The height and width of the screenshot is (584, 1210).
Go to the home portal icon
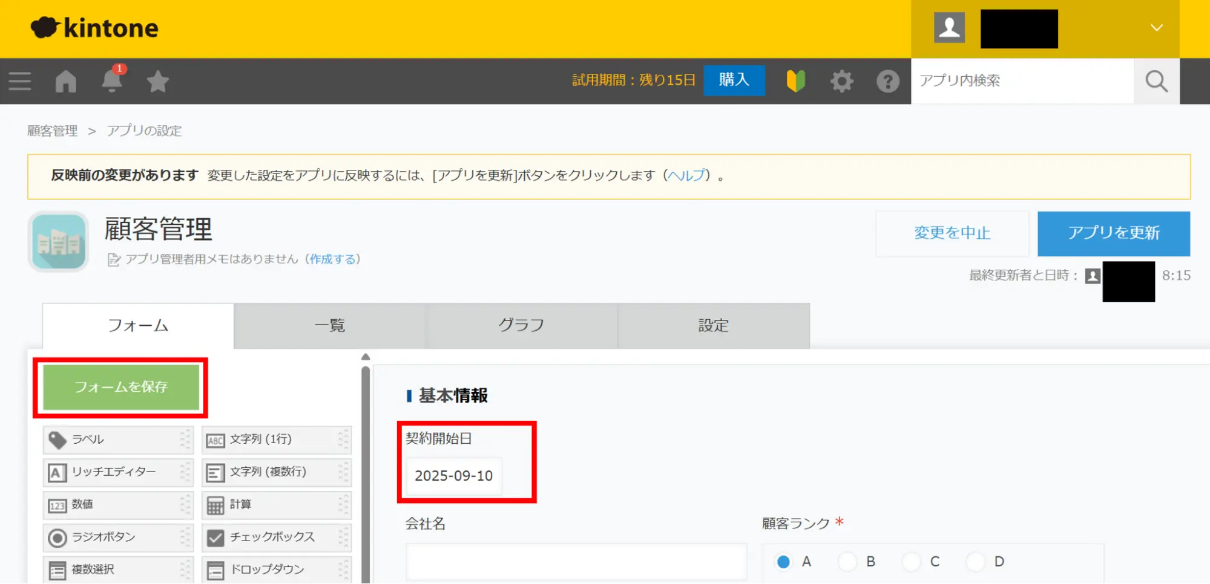[66, 81]
